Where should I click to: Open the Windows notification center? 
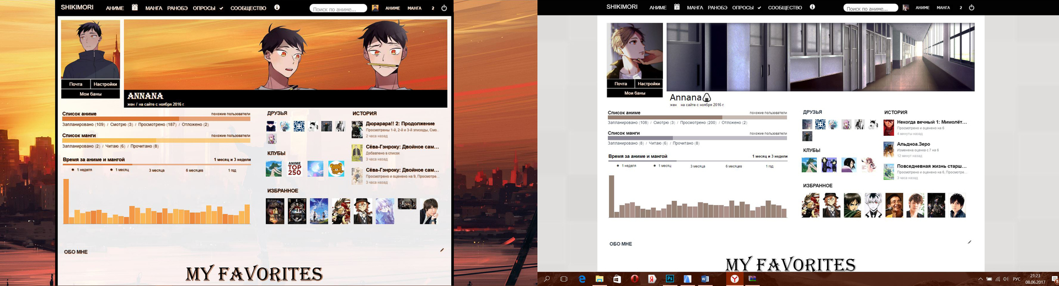[1054, 279]
